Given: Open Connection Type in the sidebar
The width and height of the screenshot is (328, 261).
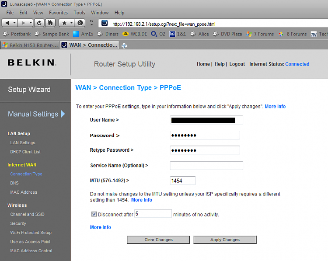Looking at the screenshot, I should click(x=26, y=174).
